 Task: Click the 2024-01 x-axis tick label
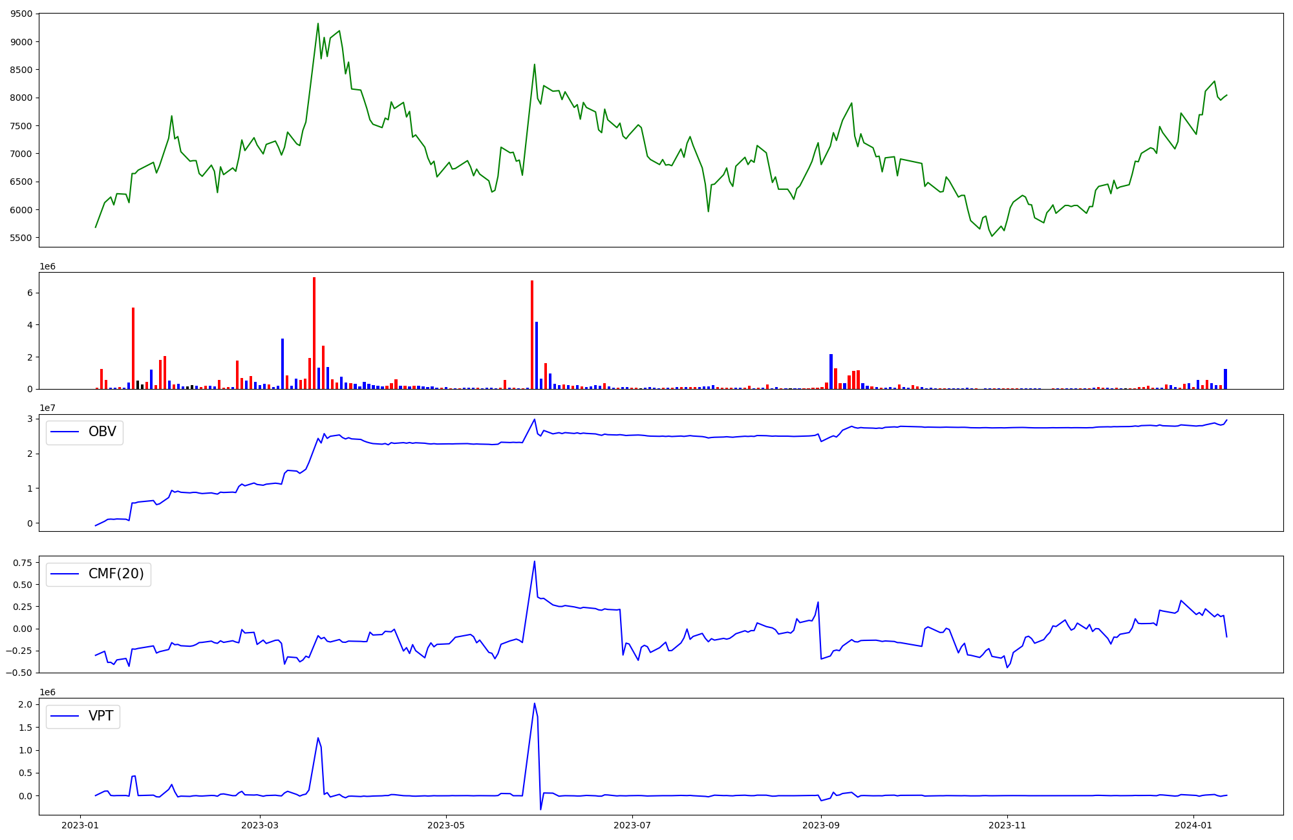tap(1193, 825)
